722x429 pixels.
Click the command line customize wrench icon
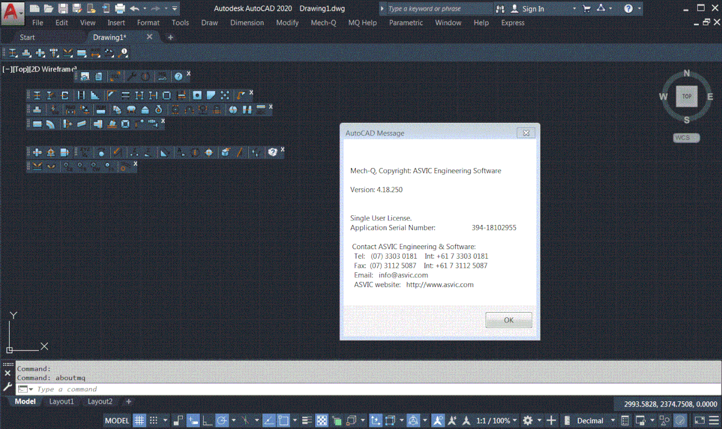point(7,387)
